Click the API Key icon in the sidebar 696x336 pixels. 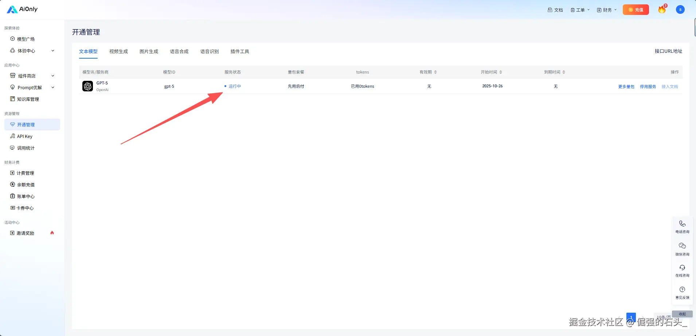tap(12, 136)
